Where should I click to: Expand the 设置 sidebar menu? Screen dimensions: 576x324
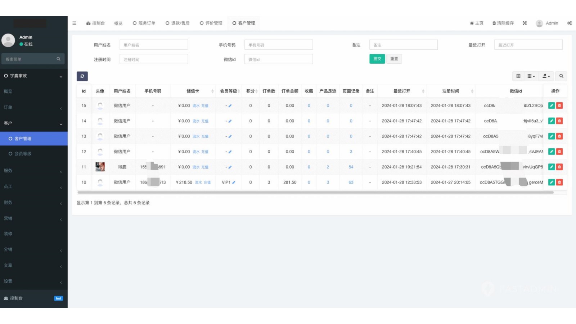(34, 281)
